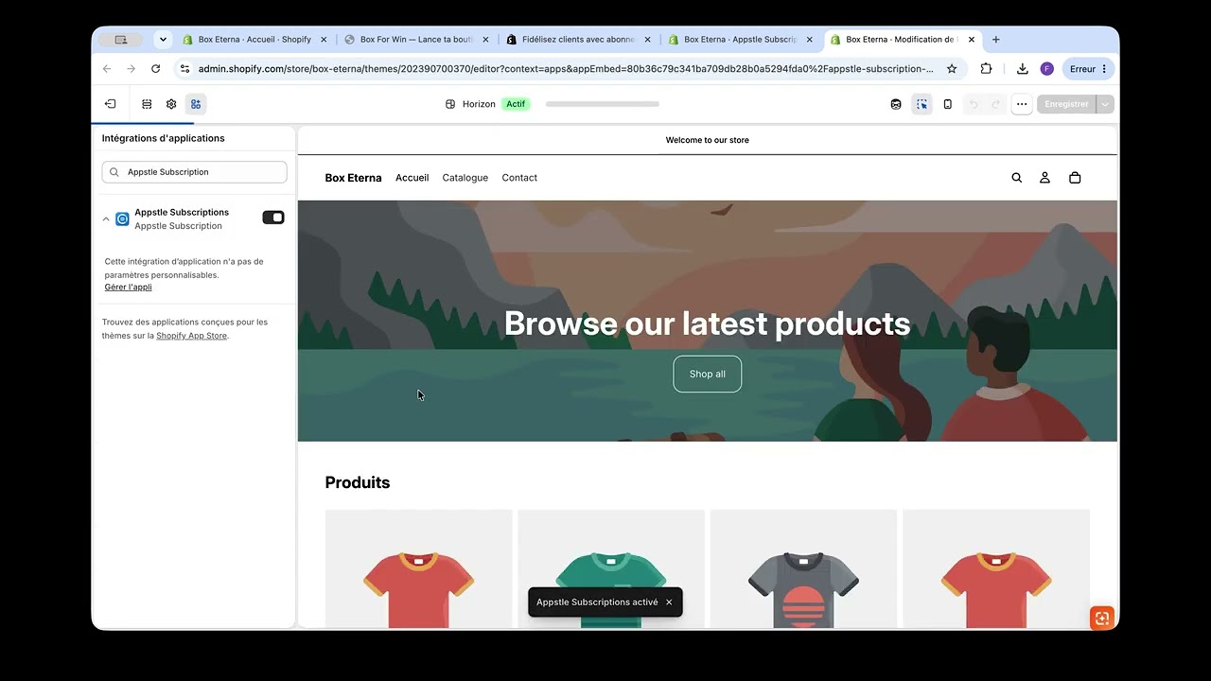Close the Box For Win tab
This screenshot has height=681, width=1211.
click(485, 40)
